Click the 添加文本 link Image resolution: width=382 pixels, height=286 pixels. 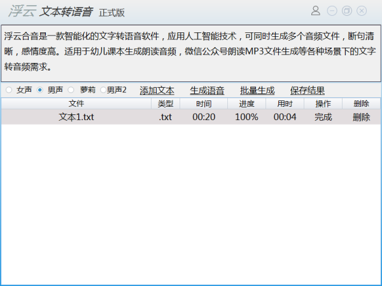[157, 90]
